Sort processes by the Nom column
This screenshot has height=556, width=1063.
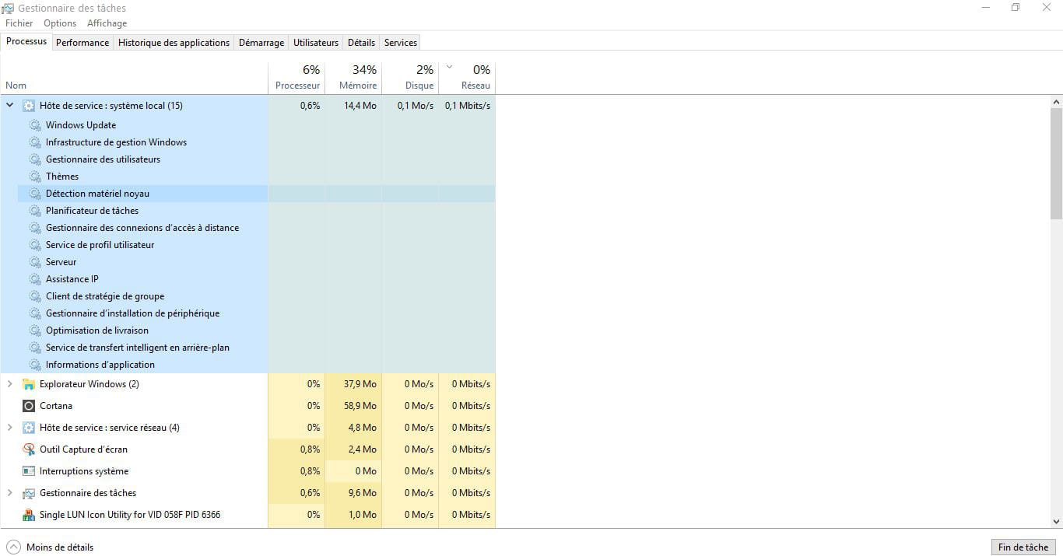point(134,78)
